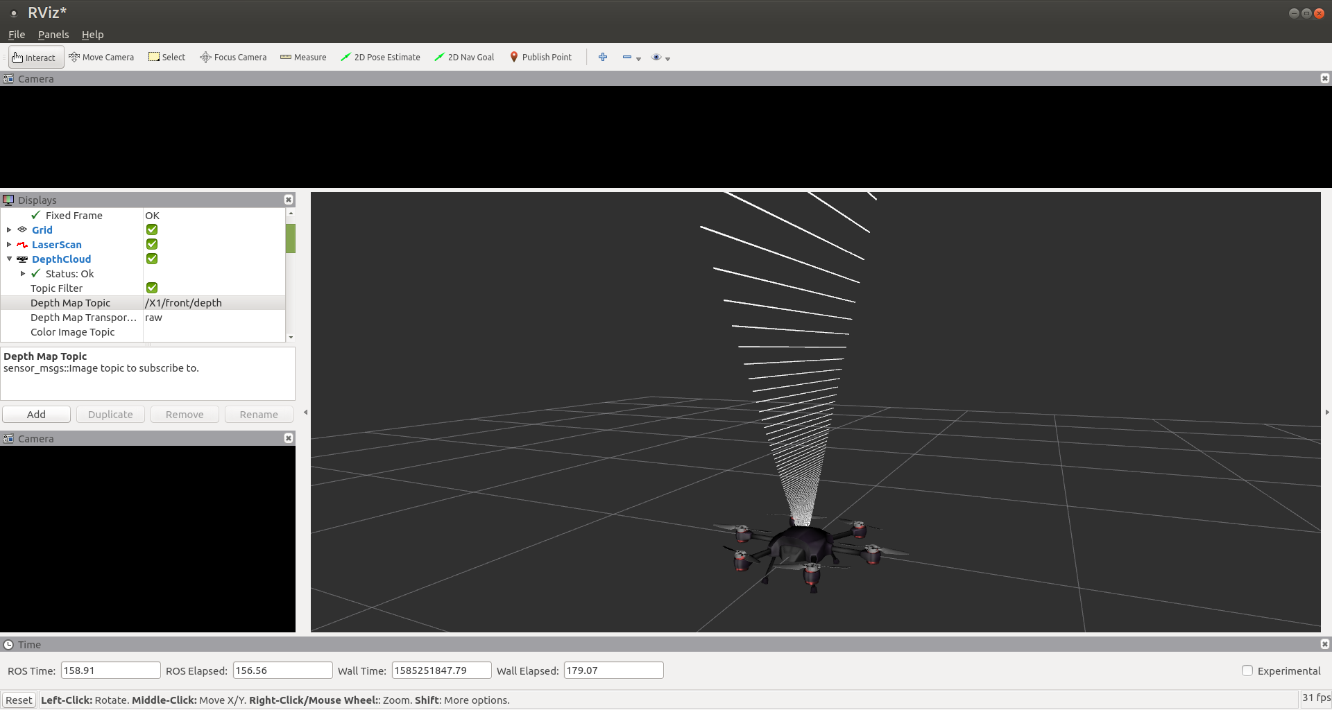The width and height of the screenshot is (1332, 710).
Task: Activate the Publish Point tool
Action: coord(540,57)
